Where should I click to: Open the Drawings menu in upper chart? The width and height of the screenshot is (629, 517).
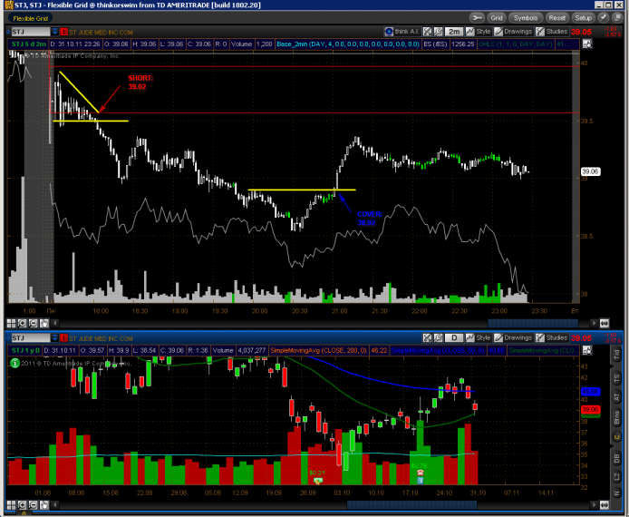[x=513, y=32]
